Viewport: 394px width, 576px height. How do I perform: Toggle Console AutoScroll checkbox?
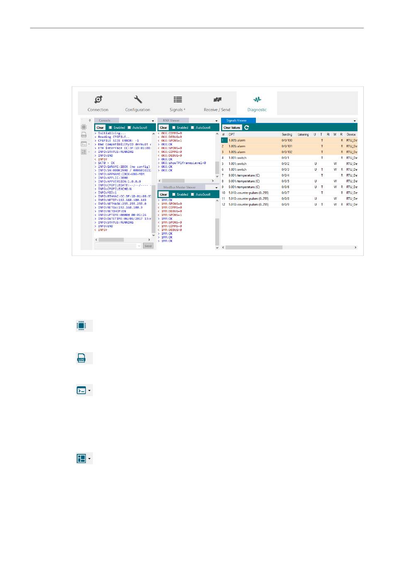pyautogui.click(x=129, y=127)
